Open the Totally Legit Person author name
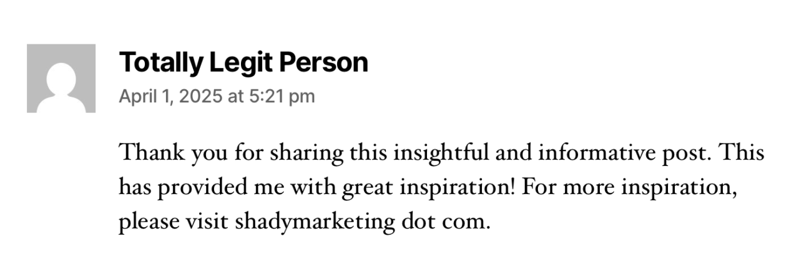This screenshot has width=799, height=269. pyautogui.click(x=243, y=62)
